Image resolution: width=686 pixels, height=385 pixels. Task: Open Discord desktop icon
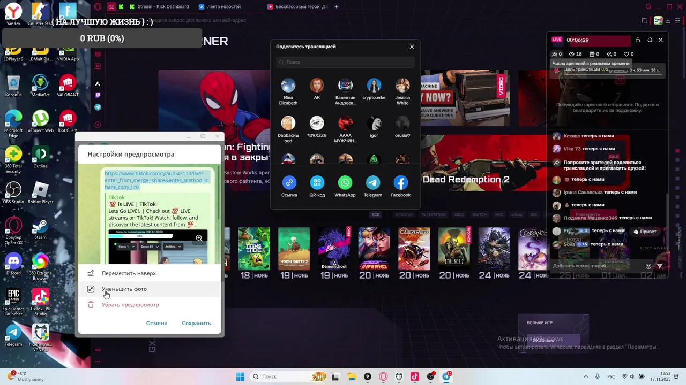13,264
